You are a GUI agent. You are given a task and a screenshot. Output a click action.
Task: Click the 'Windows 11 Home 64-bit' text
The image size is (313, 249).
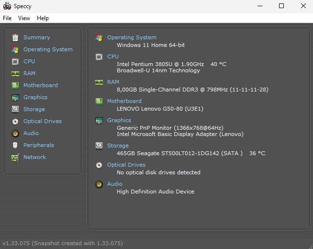pyautogui.click(x=151, y=45)
